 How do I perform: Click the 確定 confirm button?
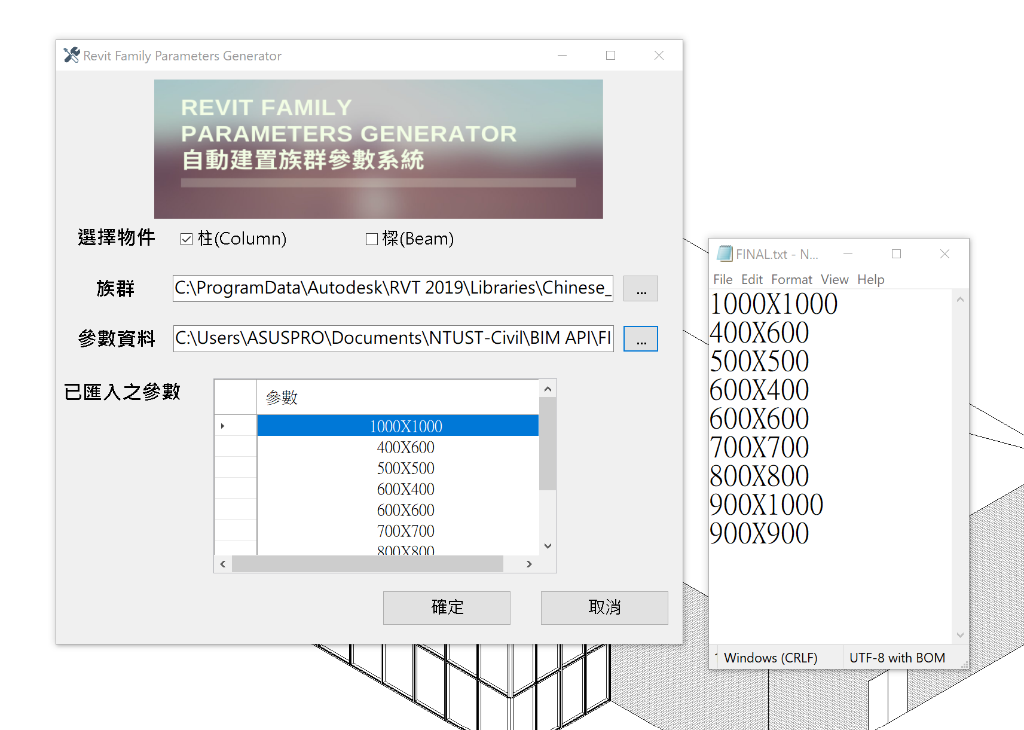(447, 608)
